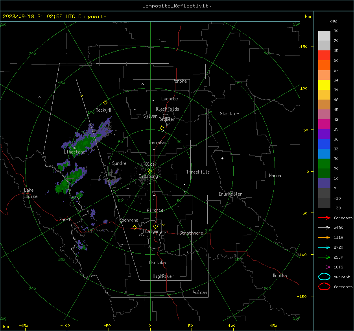This screenshot has height=331, width=354.
Task: Click the Innisfail label
Action: click(159, 142)
